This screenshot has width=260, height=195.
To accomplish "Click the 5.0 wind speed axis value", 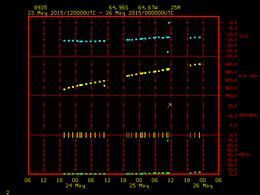I will [233, 126].
